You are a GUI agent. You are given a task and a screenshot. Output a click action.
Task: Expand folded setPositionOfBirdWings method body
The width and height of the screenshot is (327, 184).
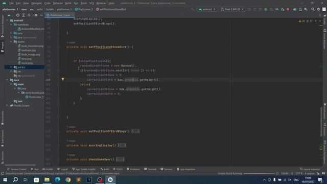tap(135, 131)
